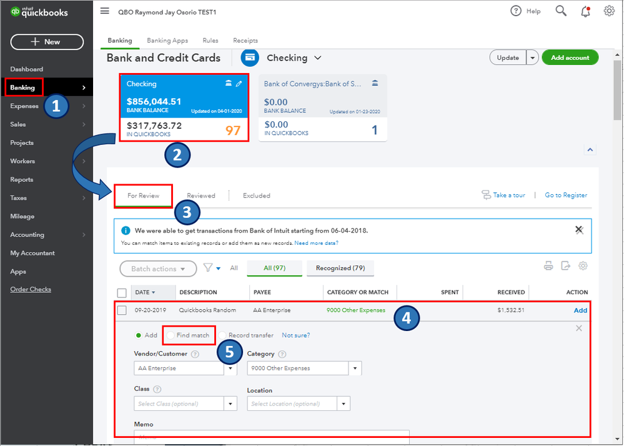Click the blue card icon beside Checking heading
Screen dimensions: 624x446
[250, 57]
